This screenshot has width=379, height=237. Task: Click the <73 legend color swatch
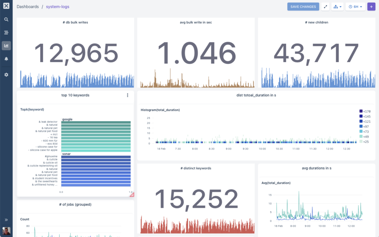pyautogui.click(x=361, y=132)
